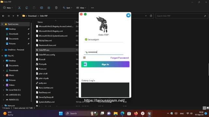Screen dimensions: 209x117
Task: Expand the OneDrive - Personal node
Action: coord(2,50)
